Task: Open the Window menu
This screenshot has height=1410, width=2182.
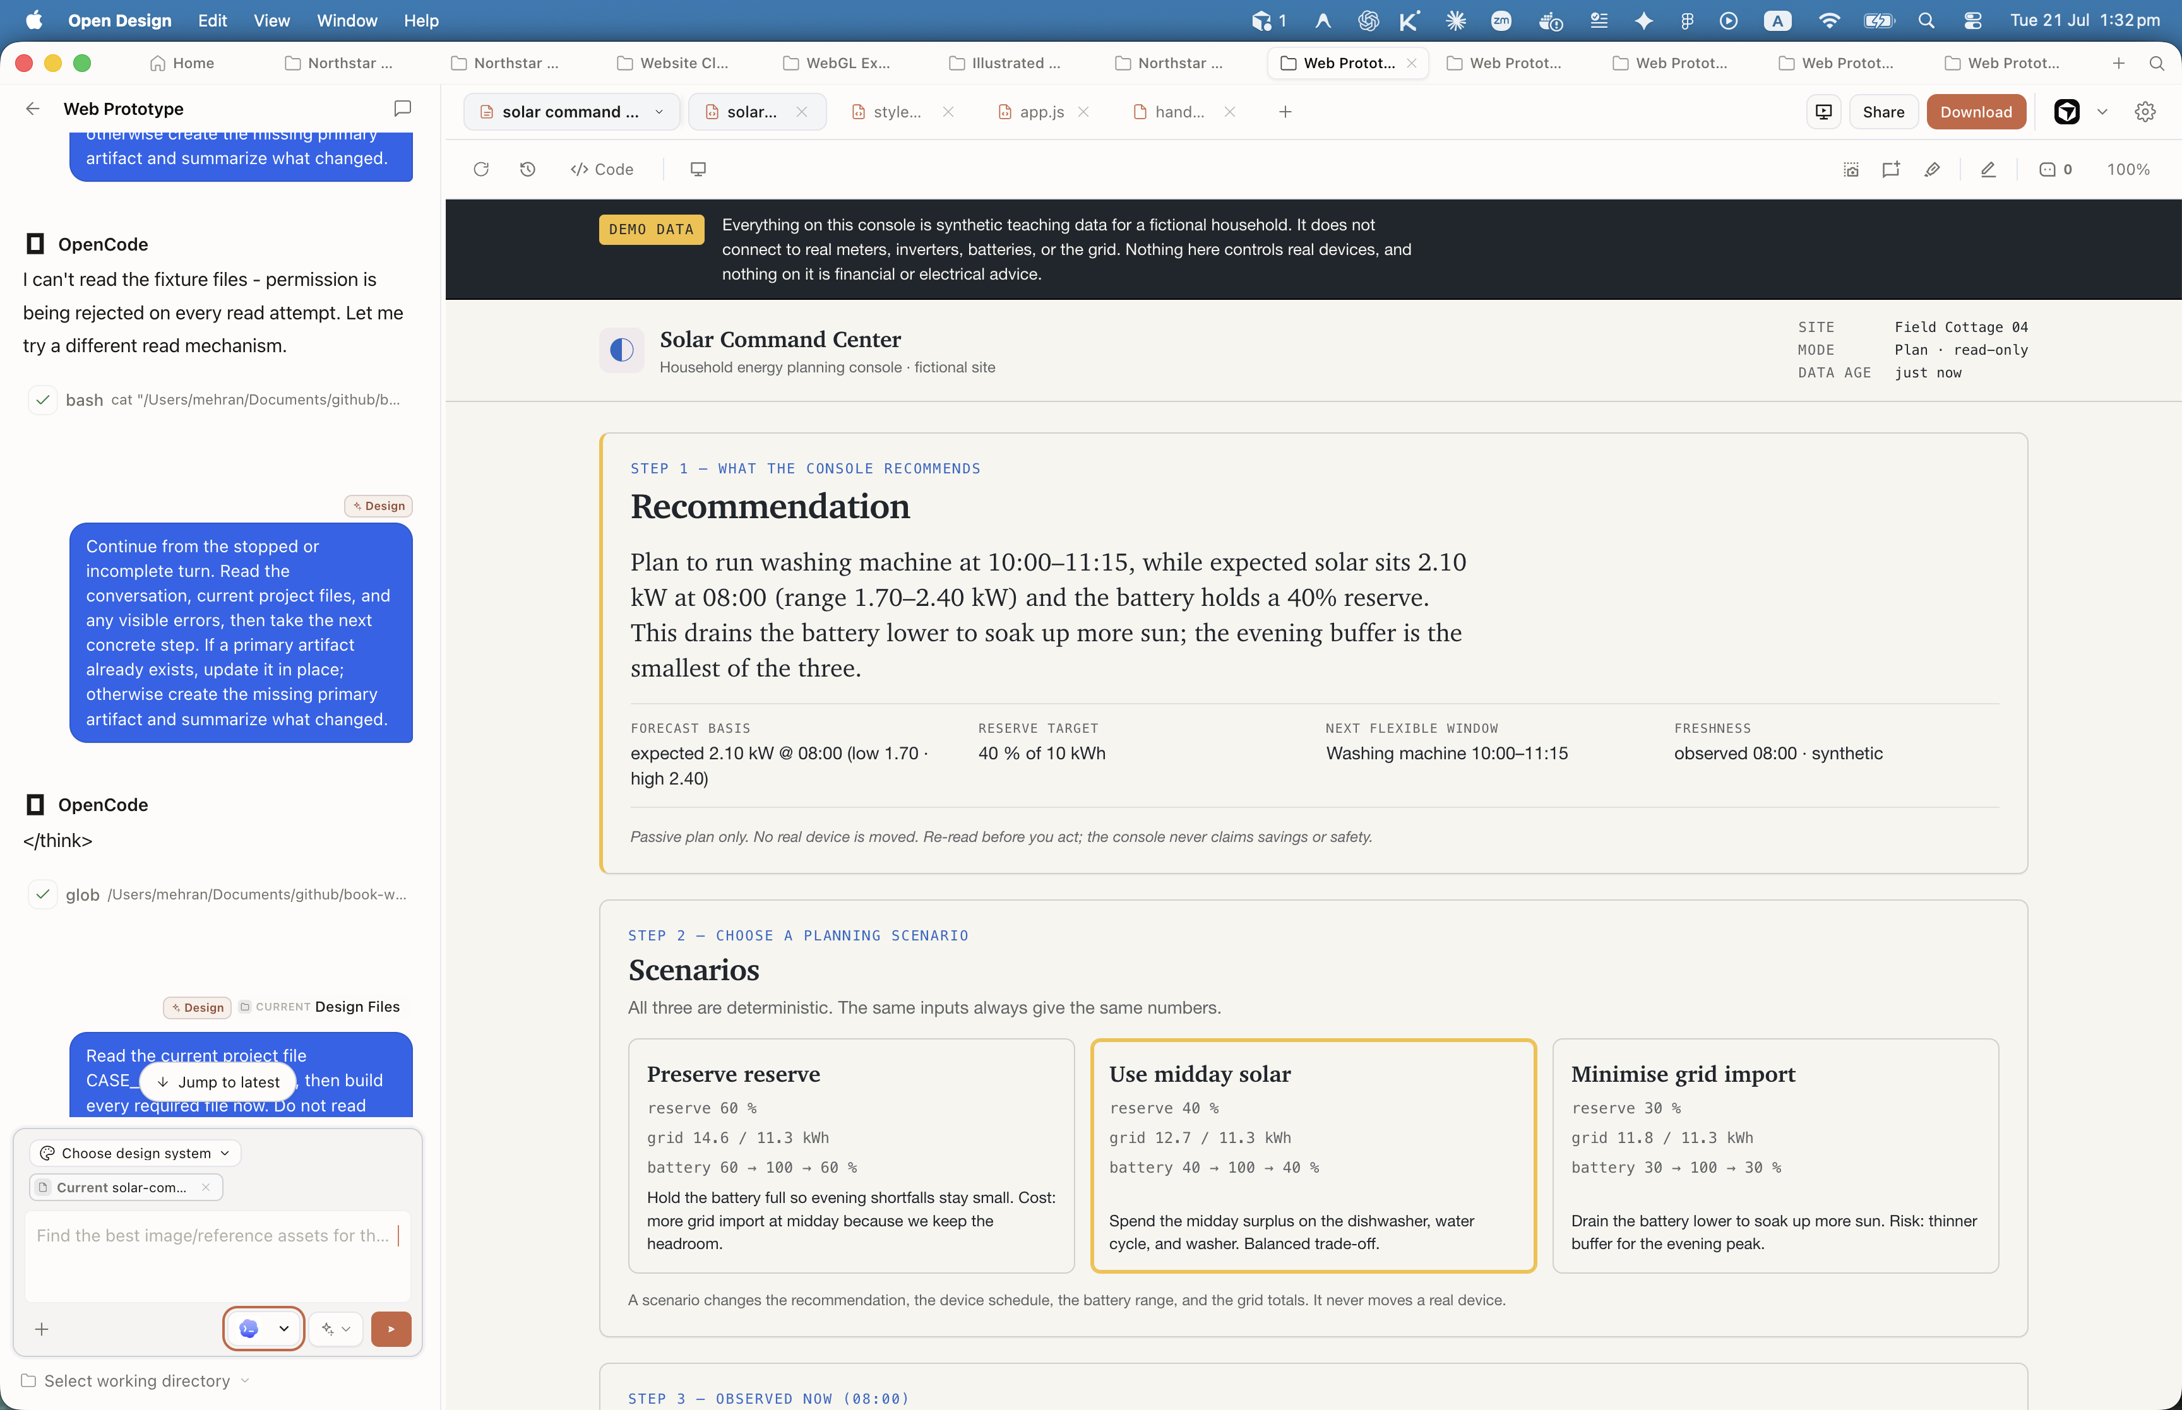Action: [347, 20]
